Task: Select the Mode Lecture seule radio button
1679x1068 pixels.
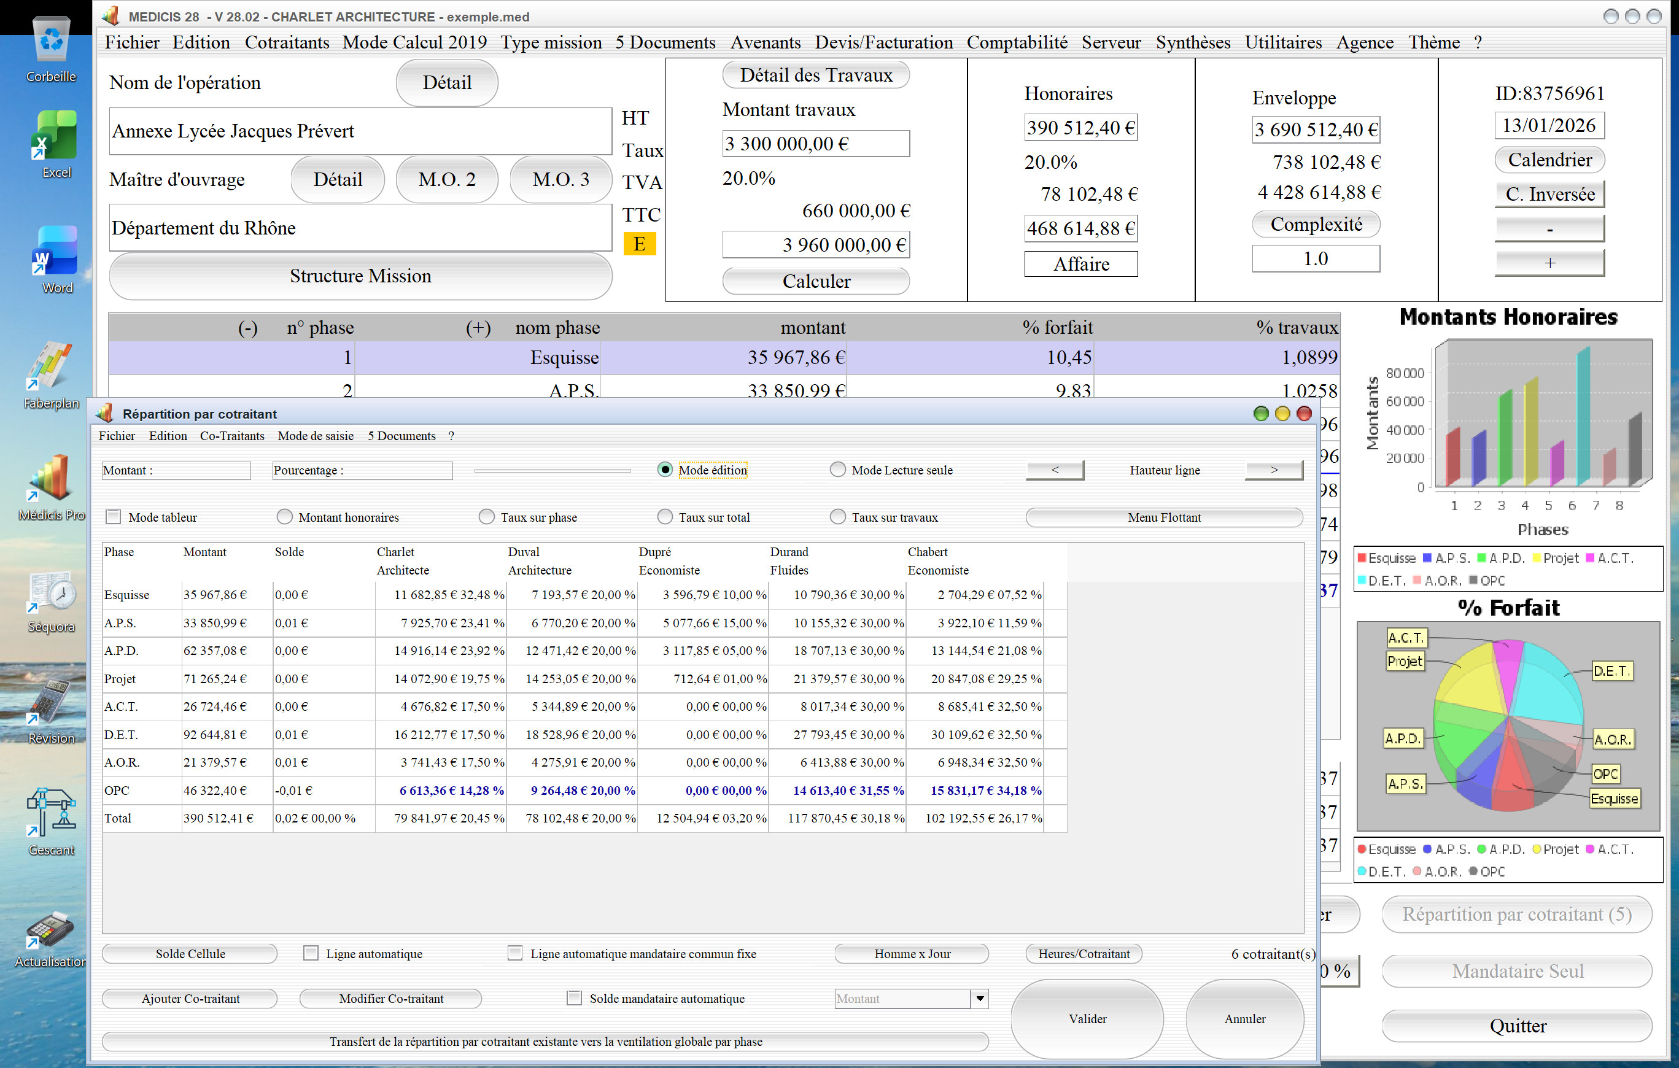Action: 837,470
